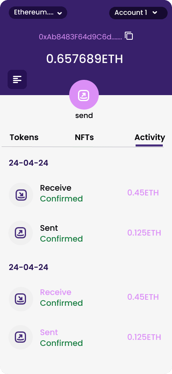Click the pink Receive label in lower group
Viewport: 172px width, 374px height.
point(56,292)
